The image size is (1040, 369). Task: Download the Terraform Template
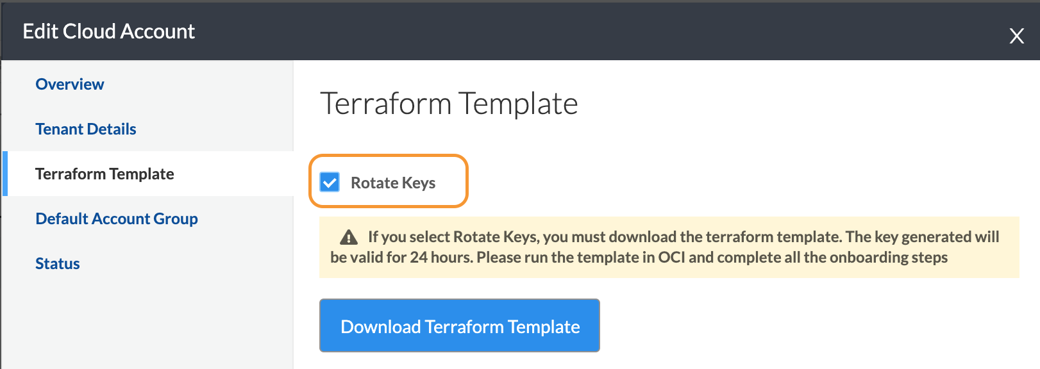tap(459, 326)
